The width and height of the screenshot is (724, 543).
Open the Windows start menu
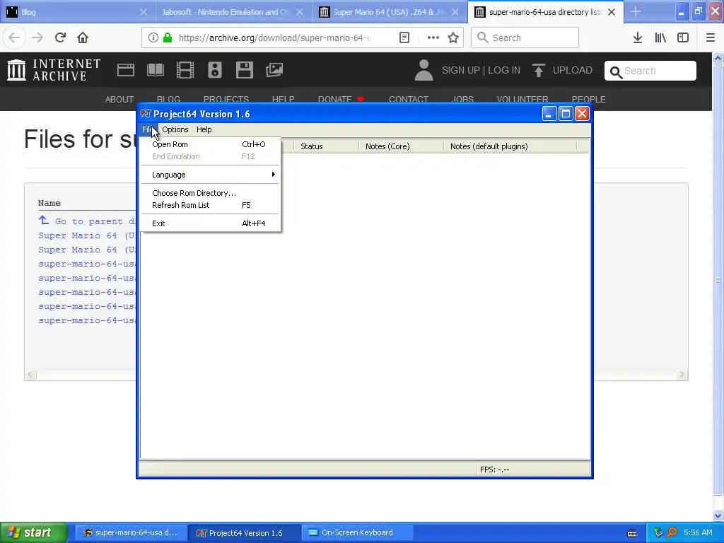pyautogui.click(x=34, y=533)
